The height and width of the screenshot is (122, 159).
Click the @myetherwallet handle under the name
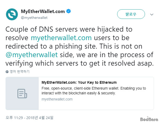34,18
